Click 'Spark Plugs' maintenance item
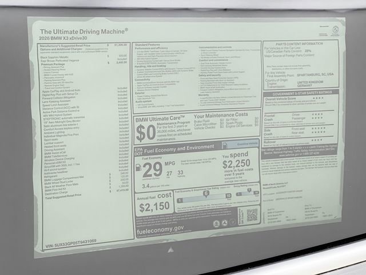 (x=234, y=123)
